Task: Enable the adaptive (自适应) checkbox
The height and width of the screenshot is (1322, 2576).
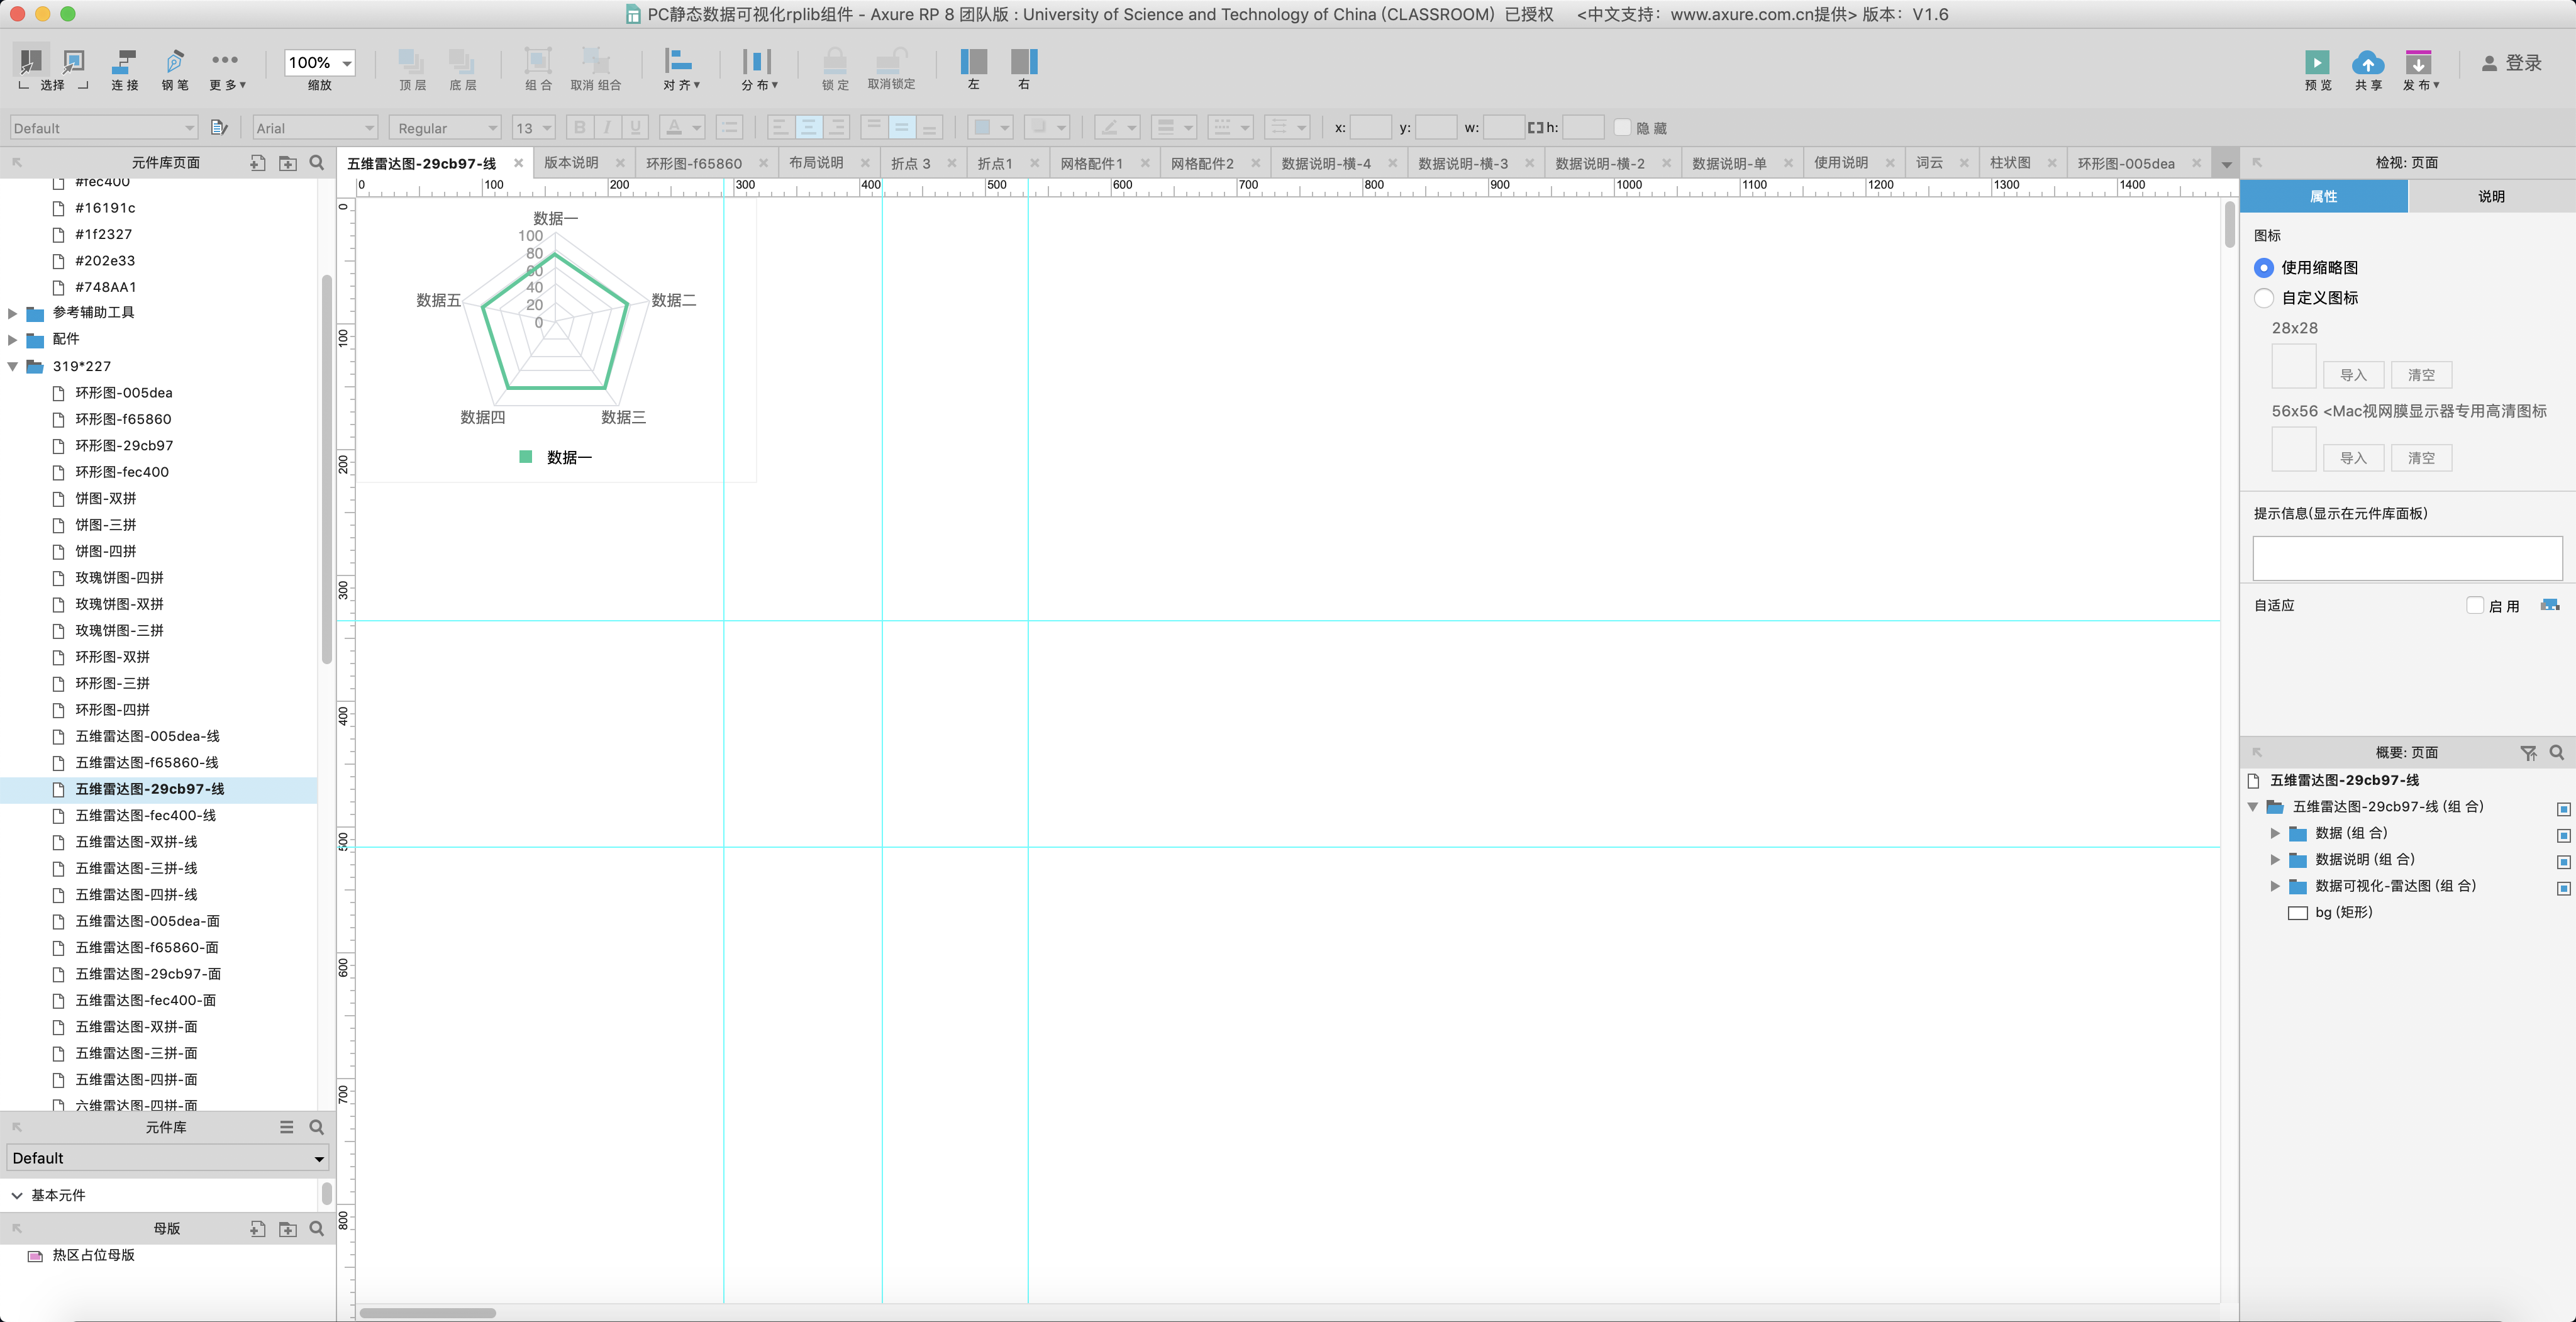Action: pyautogui.click(x=2475, y=605)
